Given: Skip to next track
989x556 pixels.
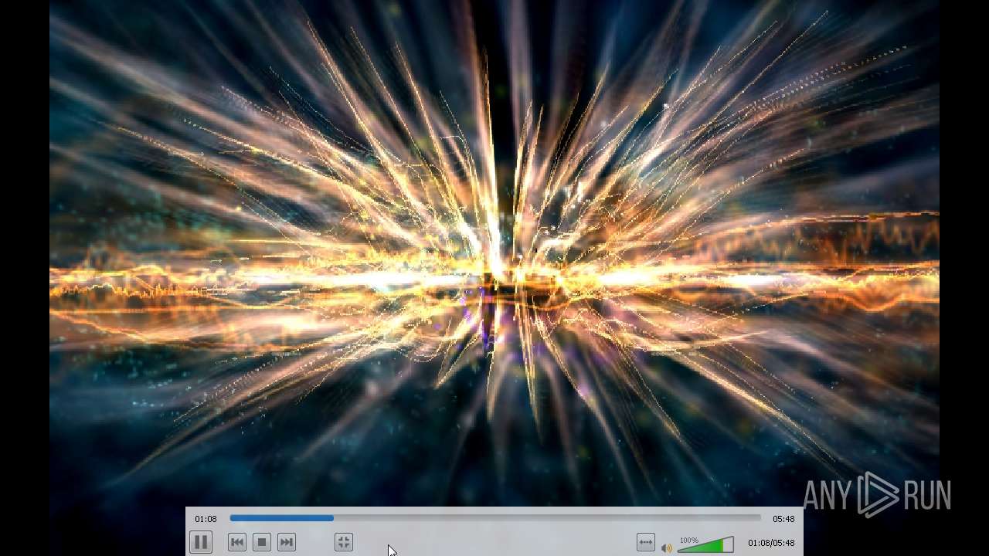Looking at the screenshot, I should click(287, 542).
